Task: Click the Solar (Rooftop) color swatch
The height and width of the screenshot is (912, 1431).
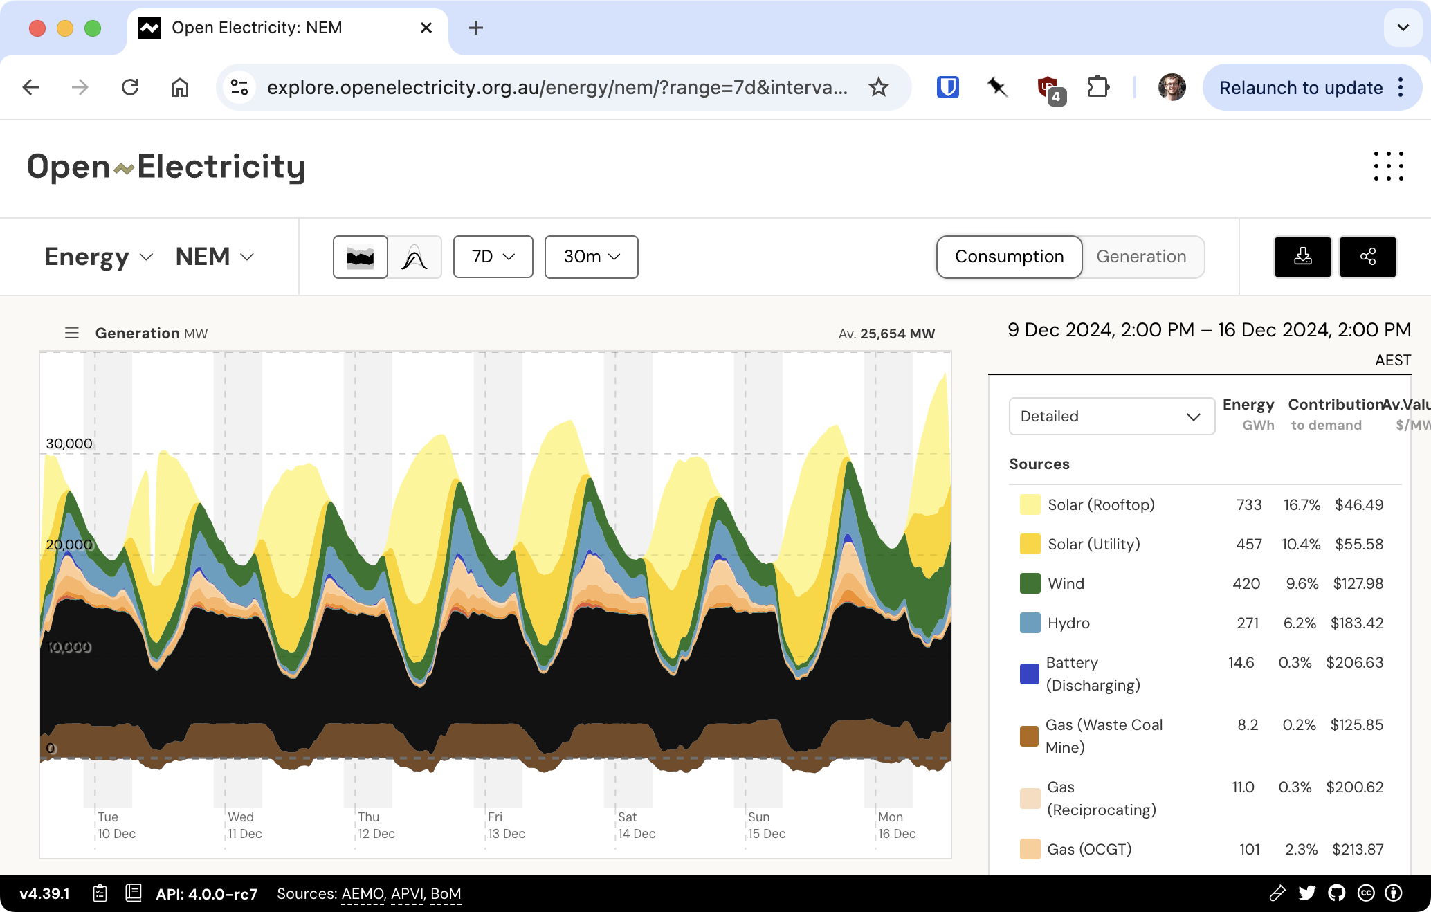Action: tap(1030, 504)
